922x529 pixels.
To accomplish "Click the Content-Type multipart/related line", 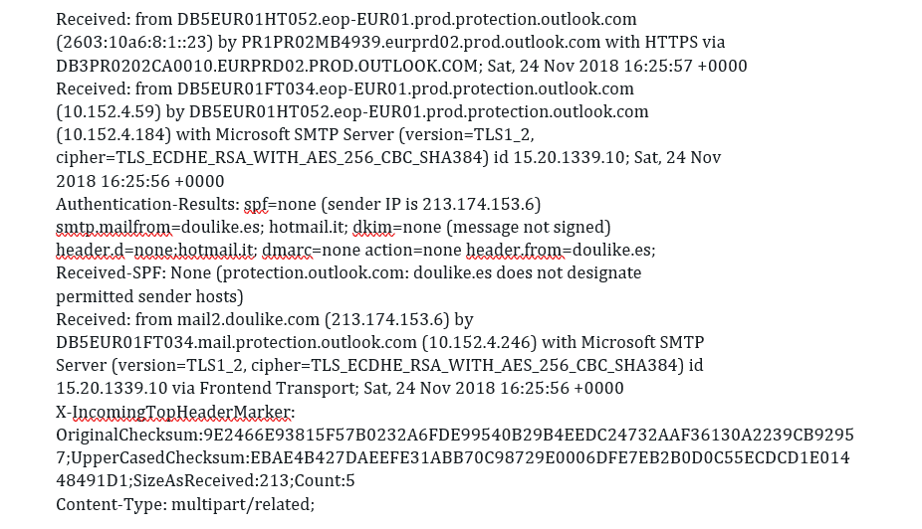I will point(184,505).
